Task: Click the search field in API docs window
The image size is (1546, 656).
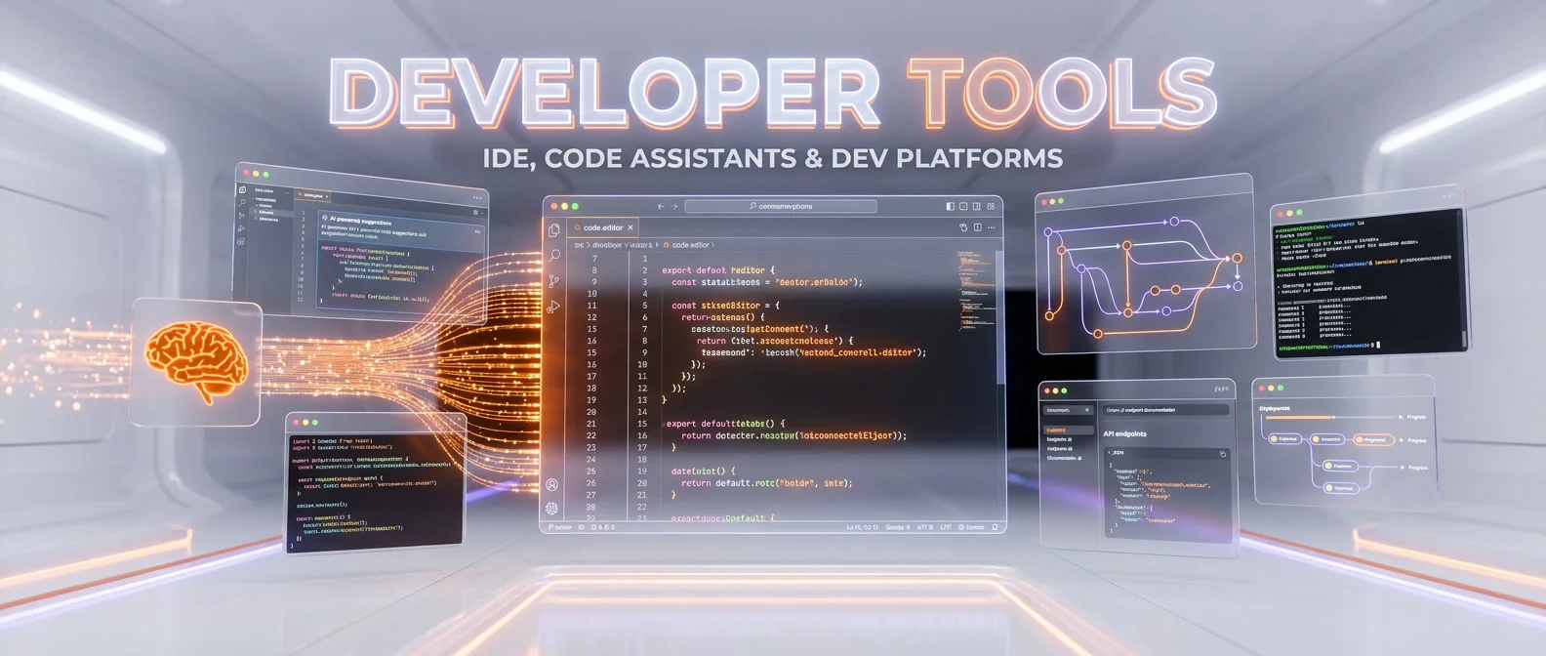Action: (x=1164, y=410)
